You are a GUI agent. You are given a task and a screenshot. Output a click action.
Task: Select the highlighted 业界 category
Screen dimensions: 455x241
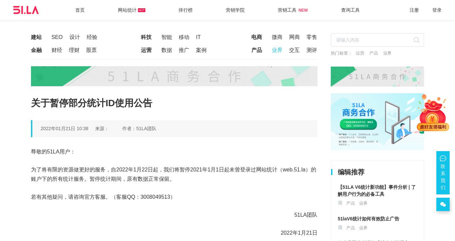coord(277,50)
